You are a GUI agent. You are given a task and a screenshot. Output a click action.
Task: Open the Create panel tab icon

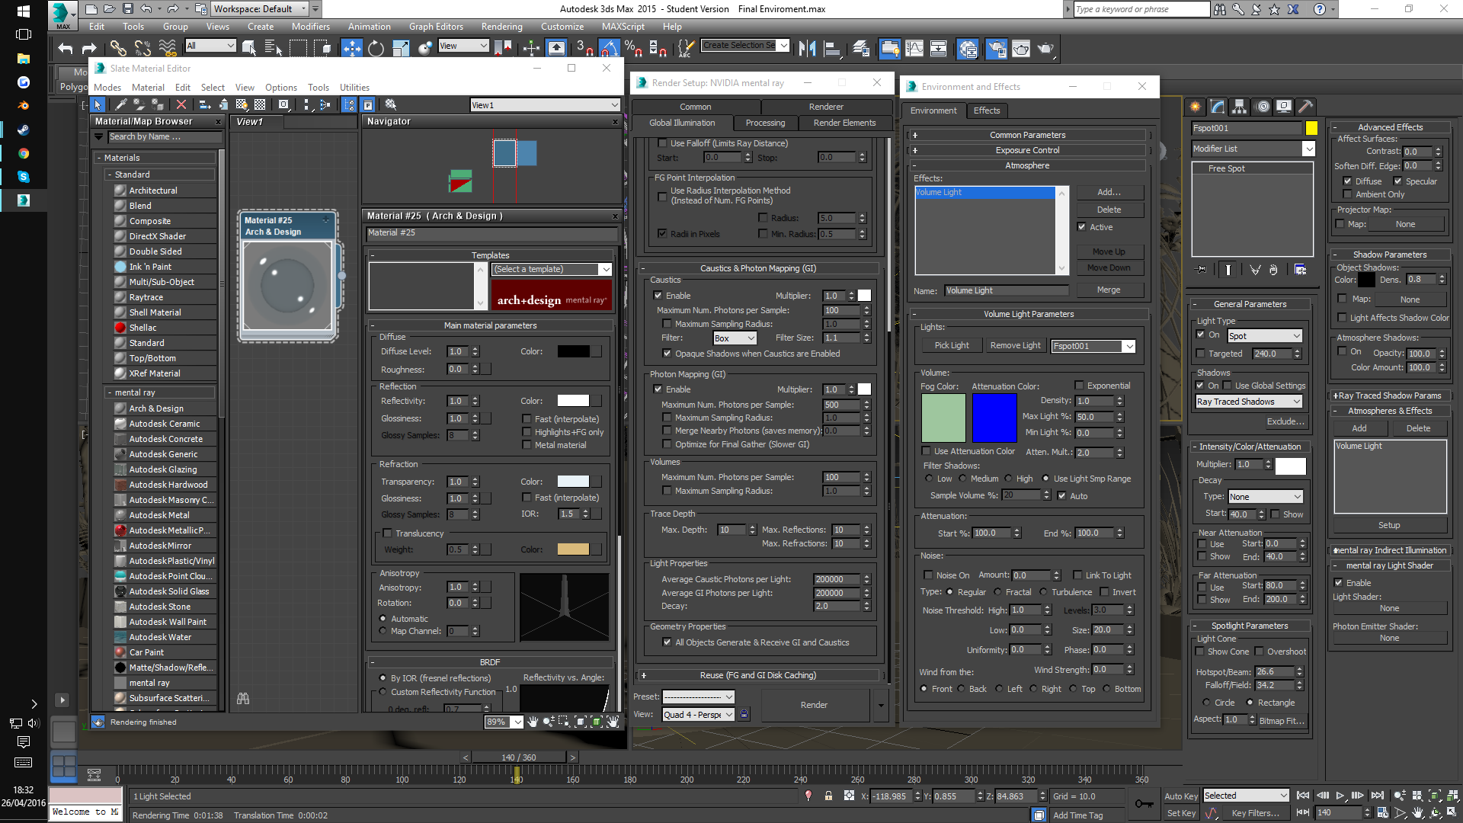pos(1195,107)
